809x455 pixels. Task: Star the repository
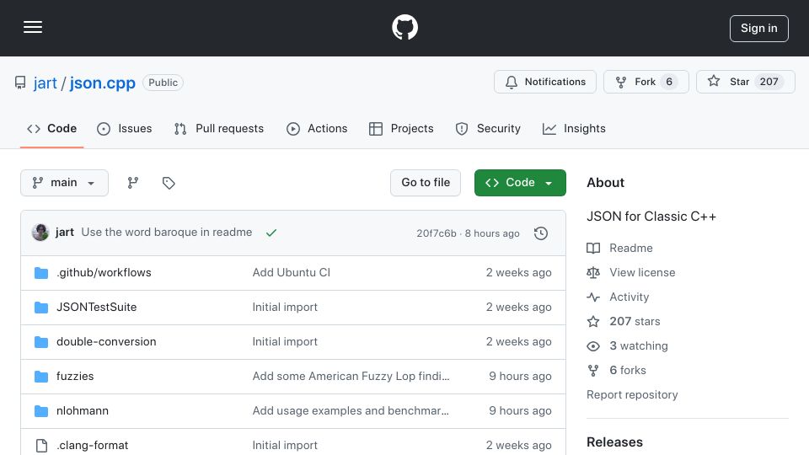[x=746, y=82]
